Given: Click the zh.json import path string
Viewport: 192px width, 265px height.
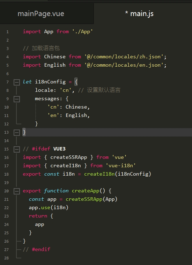Looking at the screenshot, I should pos(124,57).
